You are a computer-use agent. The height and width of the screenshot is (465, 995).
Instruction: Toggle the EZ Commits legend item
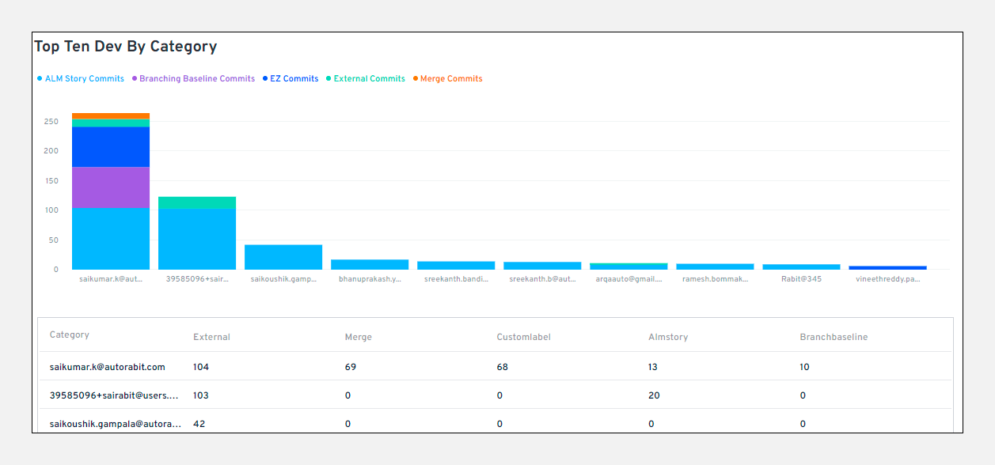[x=293, y=78]
